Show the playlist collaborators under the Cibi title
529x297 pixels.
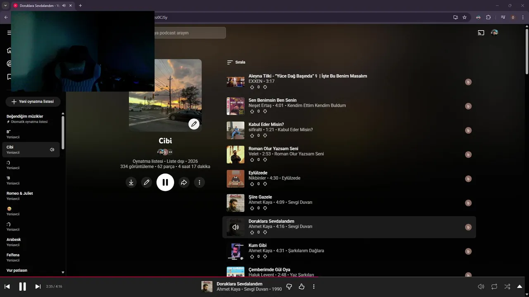tap(165, 152)
